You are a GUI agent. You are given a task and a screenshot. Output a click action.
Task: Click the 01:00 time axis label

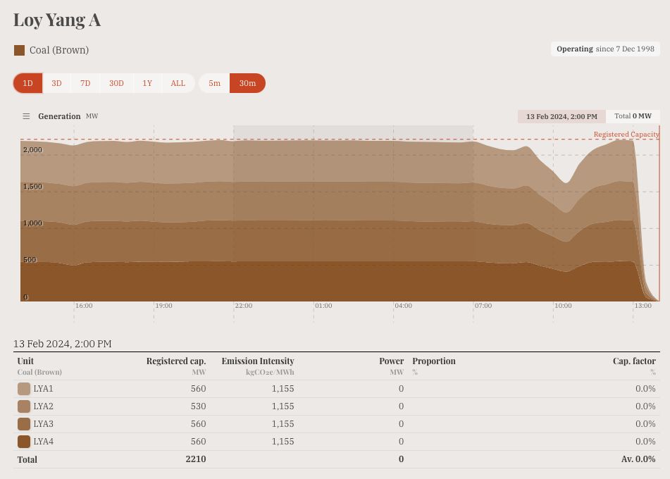pos(323,306)
